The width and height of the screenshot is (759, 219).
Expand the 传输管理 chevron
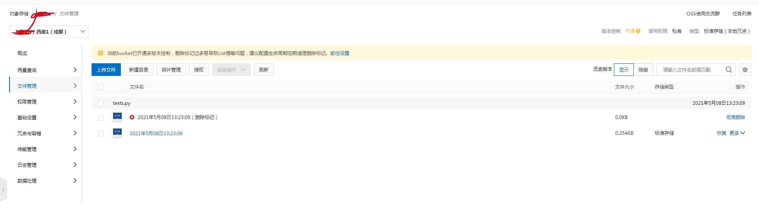coord(75,149)
